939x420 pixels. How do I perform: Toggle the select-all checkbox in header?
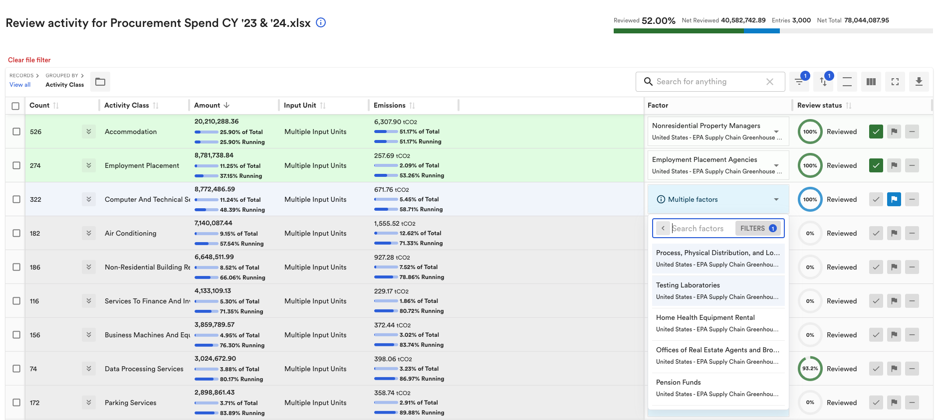tap(15, 106)
